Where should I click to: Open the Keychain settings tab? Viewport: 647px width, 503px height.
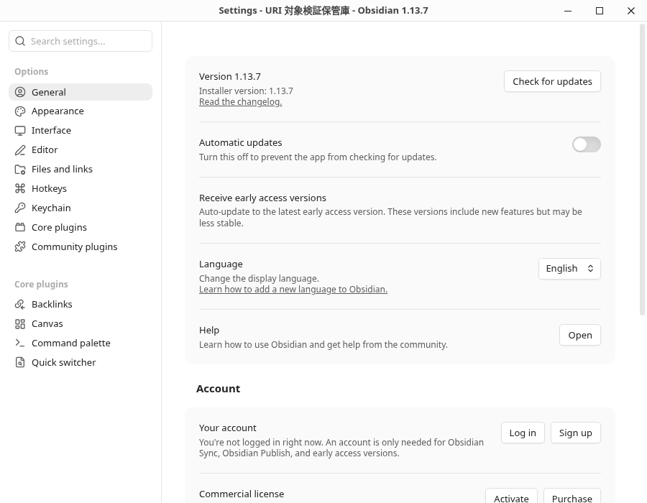(81, 208)
